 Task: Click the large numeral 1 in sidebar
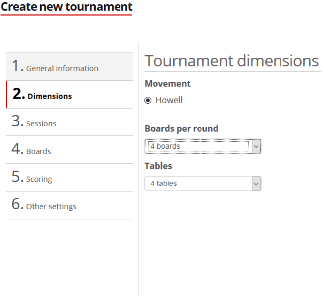(x=17, y=66)
